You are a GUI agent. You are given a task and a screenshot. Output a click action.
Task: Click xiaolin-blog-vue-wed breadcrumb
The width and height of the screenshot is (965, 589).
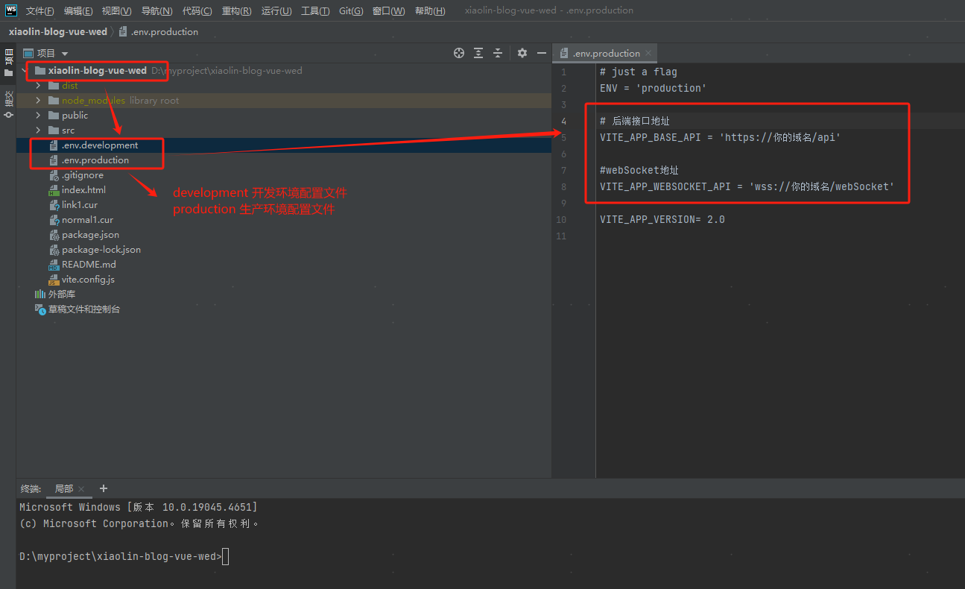[x=57, y=32]
